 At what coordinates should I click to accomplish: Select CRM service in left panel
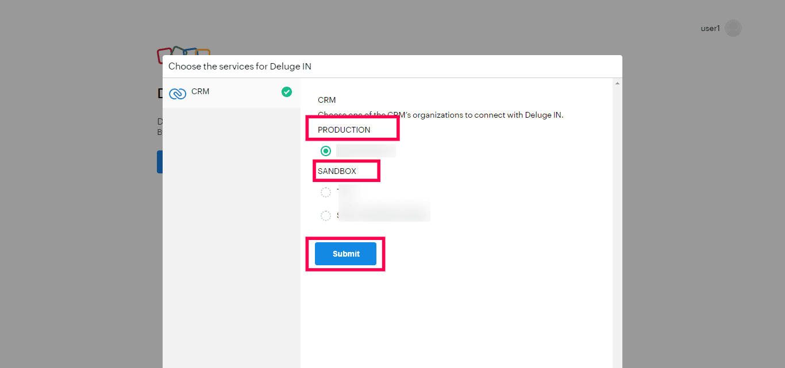click(232, 92)
